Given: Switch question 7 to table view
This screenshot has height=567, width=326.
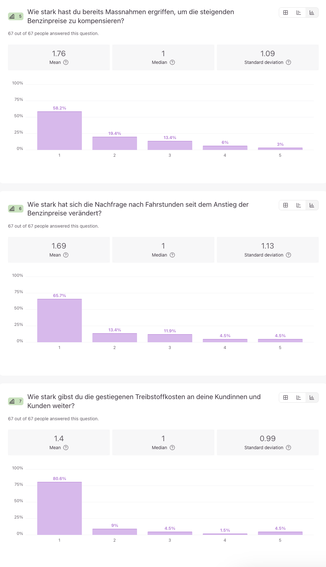Looking at the screenshot, I should 285,397.
